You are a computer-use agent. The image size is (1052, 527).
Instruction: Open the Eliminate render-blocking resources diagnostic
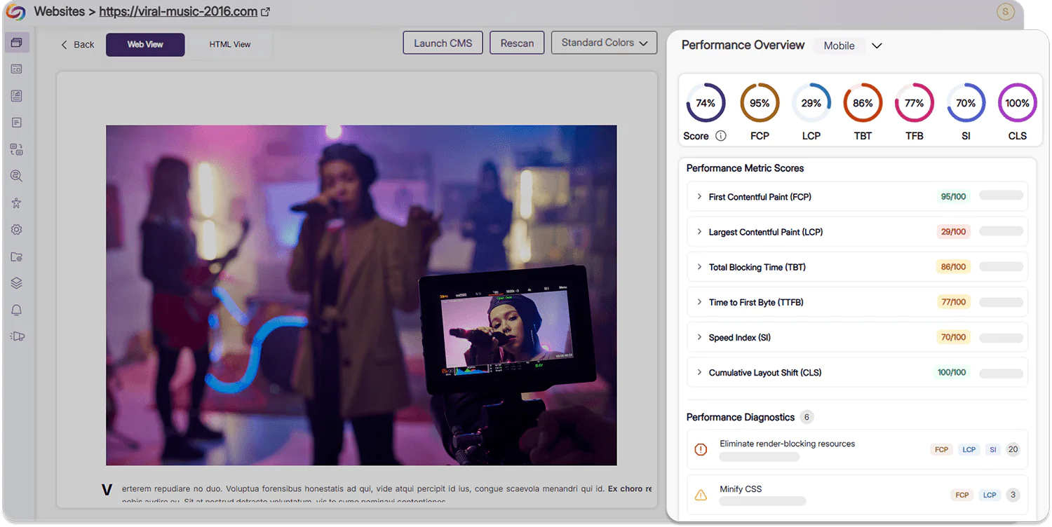pos(857,449)
